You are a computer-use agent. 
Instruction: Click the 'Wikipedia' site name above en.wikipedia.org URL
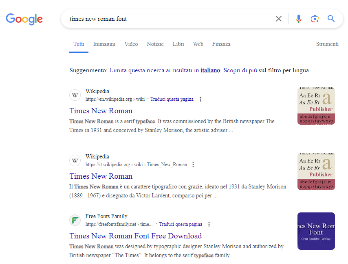click(x=97, y=91)
